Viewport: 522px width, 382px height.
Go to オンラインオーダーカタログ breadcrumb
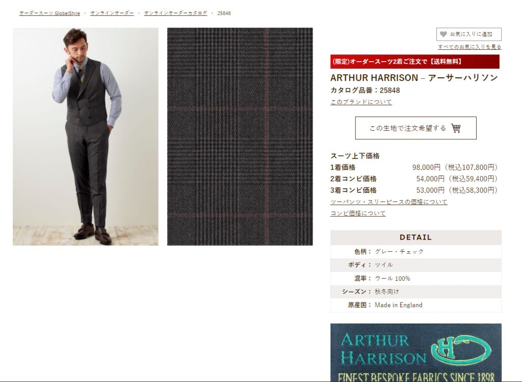pyautogui.click(x=175, y=13)
